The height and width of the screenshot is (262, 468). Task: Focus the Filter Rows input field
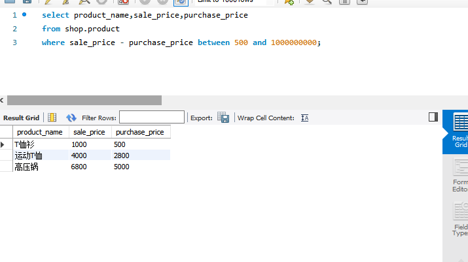pyautogui.click(x=152, y=117)
